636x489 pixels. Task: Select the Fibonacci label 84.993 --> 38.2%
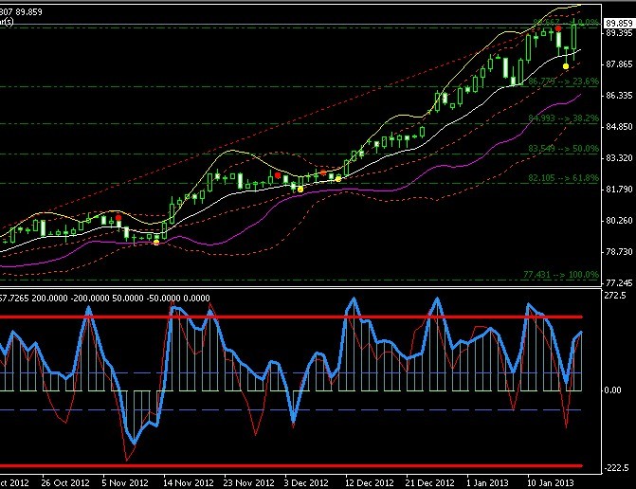click(x=563, y=118)
